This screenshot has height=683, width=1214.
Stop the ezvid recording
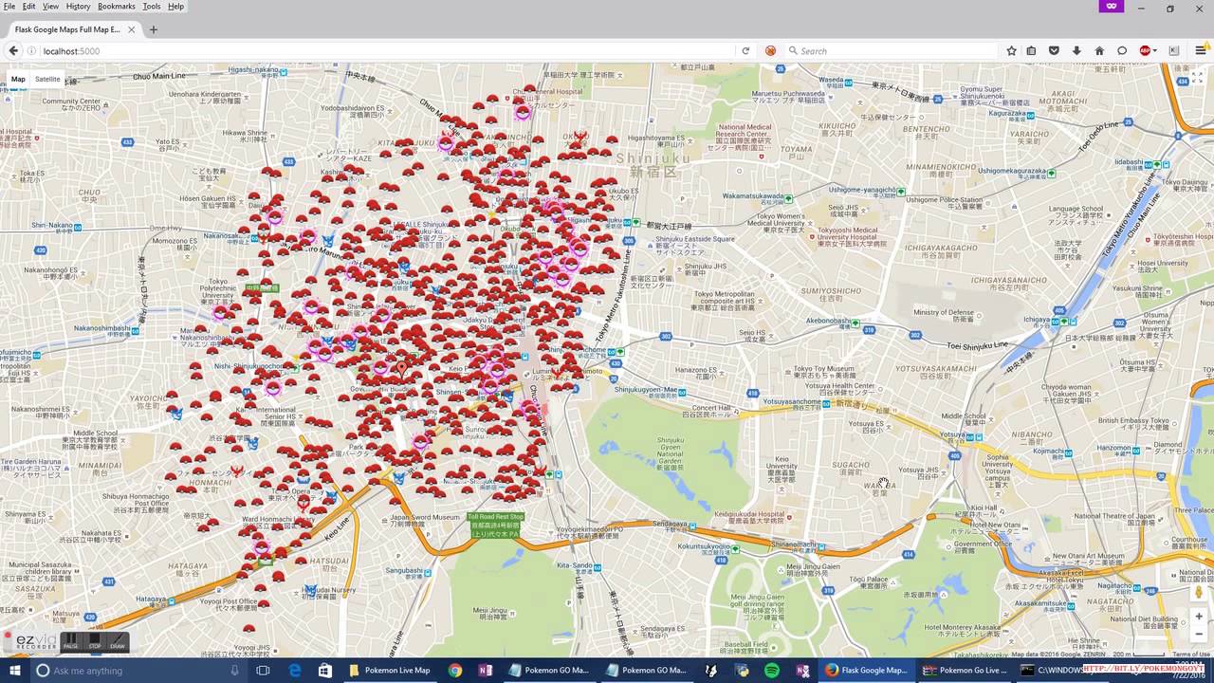point(95,642)
